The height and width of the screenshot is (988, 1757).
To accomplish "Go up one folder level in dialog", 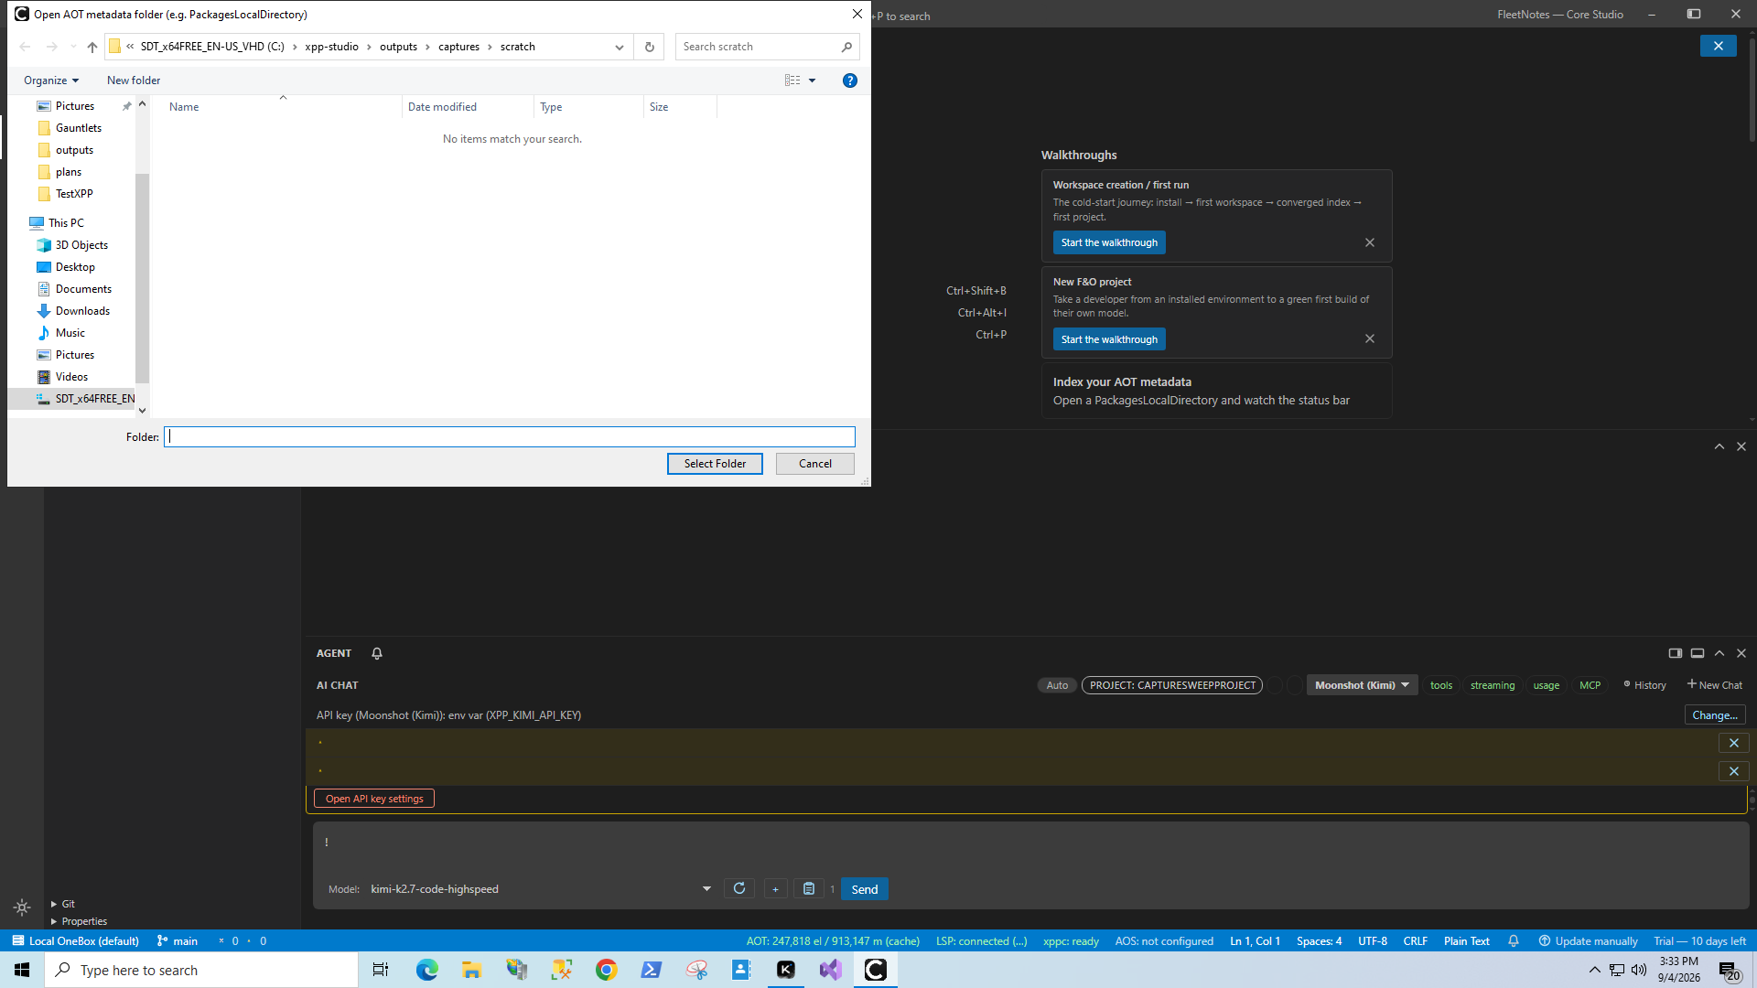I will [x=92, y=47].
